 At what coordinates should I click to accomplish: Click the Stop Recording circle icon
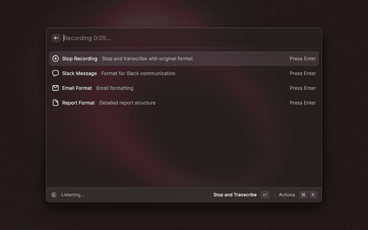(56, 59)
